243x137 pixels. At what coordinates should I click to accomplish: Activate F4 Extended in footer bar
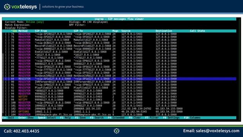pos(116,118)
